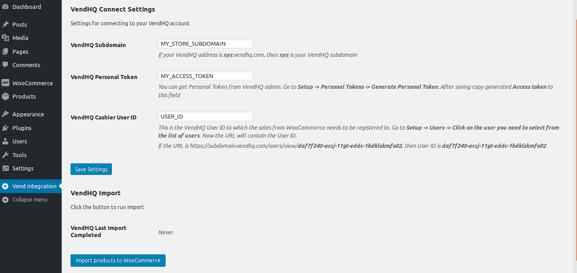The height and width of the screenshot is (273, 577).
Task: Click the Users person icon
Action: [5, 141]
